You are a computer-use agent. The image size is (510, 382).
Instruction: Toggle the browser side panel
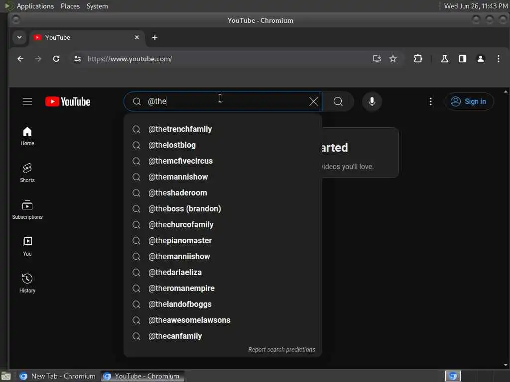click(x=462, y=59)
